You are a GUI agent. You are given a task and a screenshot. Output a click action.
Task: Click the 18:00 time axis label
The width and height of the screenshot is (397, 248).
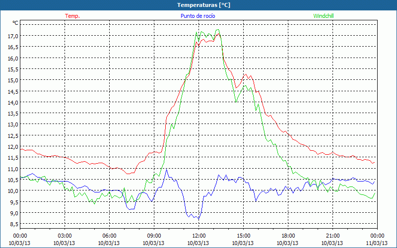[x=288, y=236]
